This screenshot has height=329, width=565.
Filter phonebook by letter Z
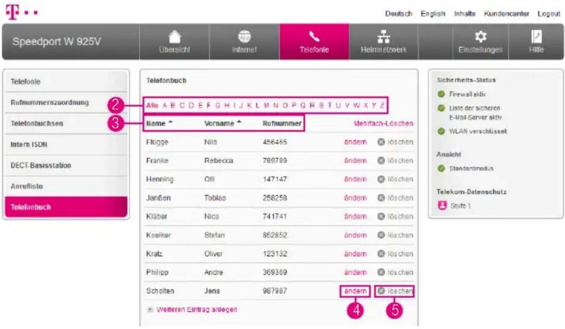[x=382, y=106]
